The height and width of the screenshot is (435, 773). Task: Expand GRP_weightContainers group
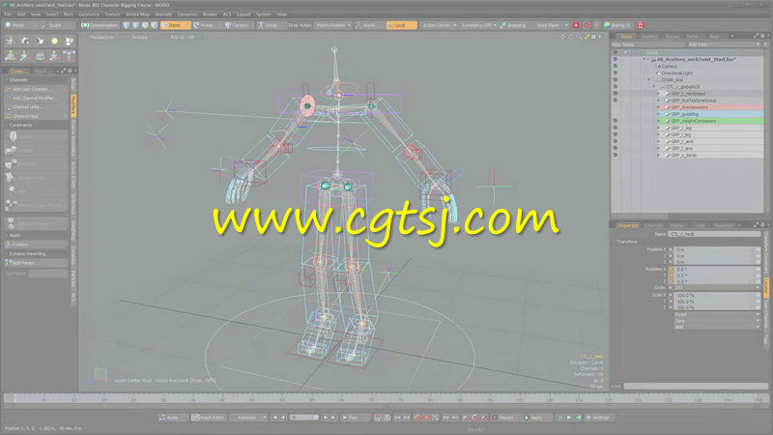[659, 121]
